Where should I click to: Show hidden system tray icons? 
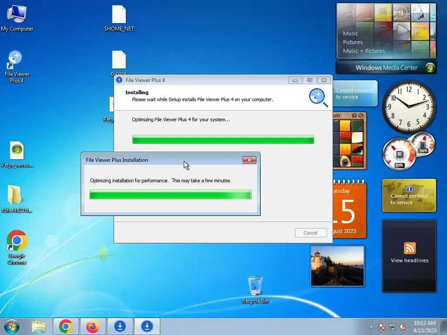[x=371, y=327]
